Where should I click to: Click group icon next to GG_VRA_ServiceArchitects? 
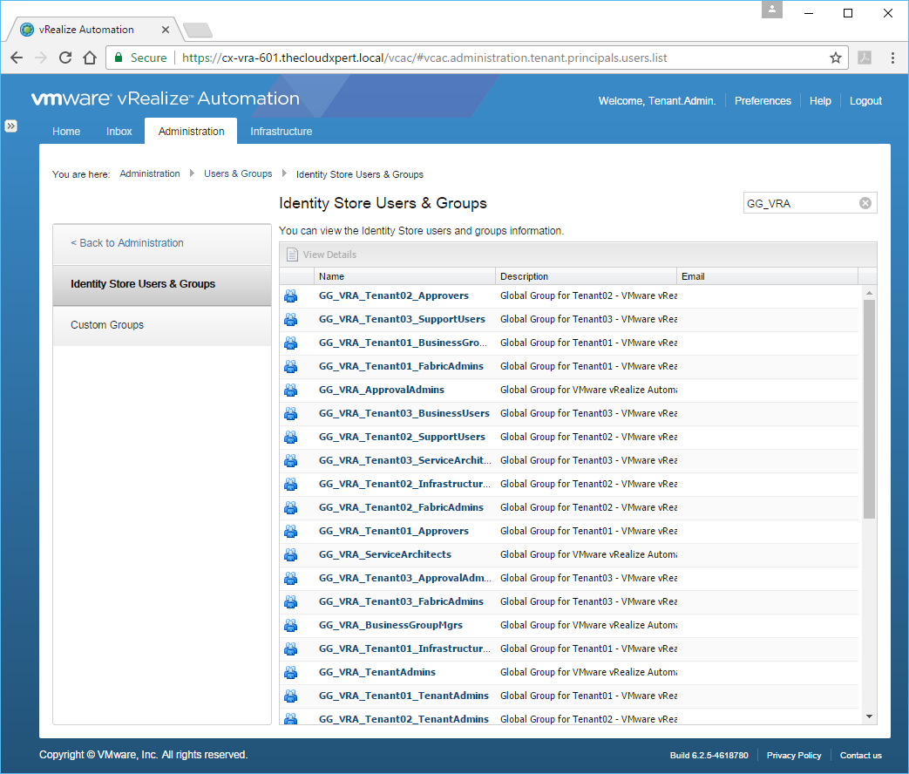tap(291, 554)
